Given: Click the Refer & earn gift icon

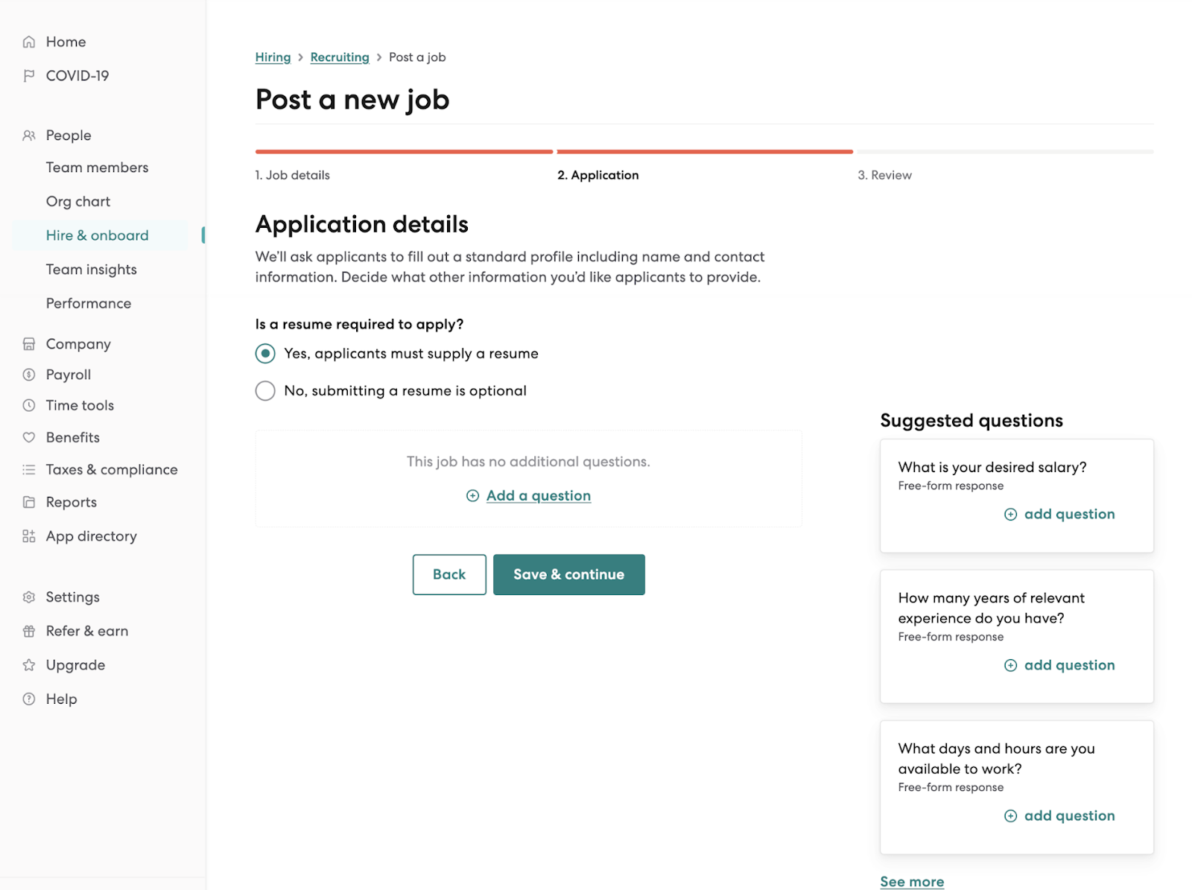Looking at the screenshot, I should [29, 632].
